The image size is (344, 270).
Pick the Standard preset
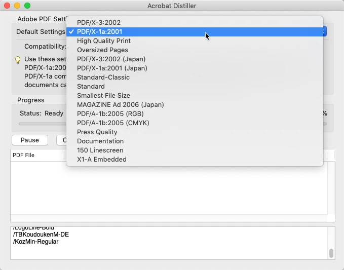195,87
